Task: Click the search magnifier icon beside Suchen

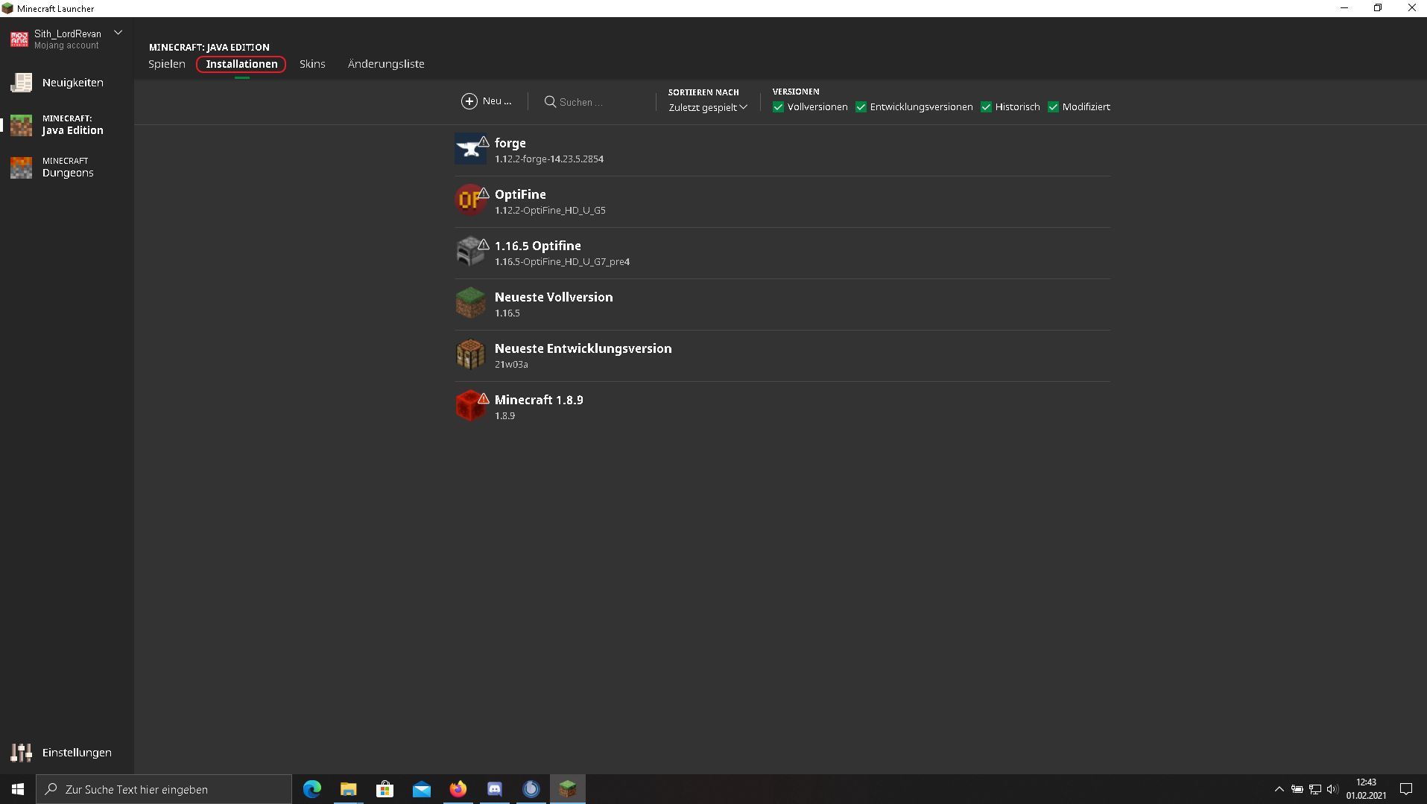Action: pos(550,101)
